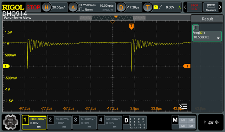Click the -17.20µs delay value
This screenshot has height=132, width=225.
pyautogui.click(x=133, y=7)
